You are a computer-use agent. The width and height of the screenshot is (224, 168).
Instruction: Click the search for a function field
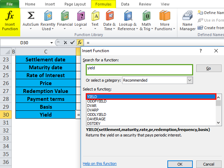[x=139, y=70]
